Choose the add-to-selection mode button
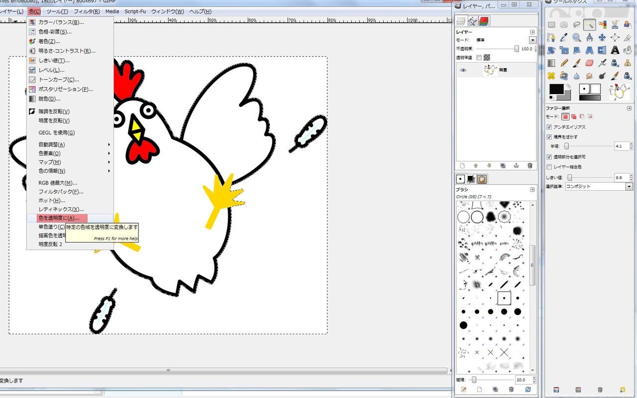 pos(574,117)
